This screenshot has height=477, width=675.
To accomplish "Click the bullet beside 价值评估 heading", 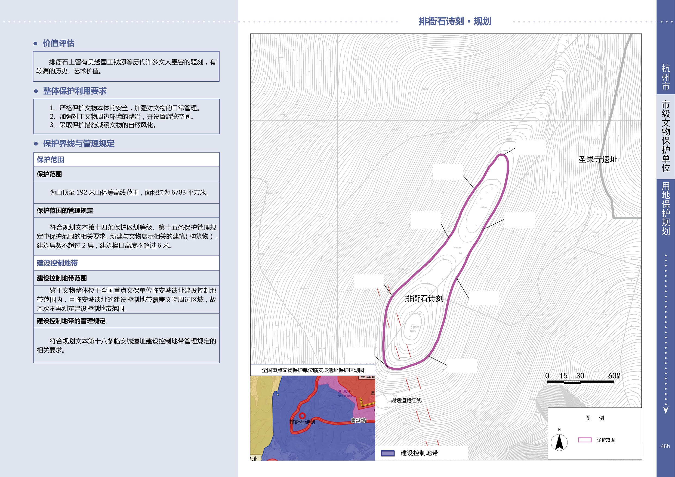I will click(x=36, y=44).
